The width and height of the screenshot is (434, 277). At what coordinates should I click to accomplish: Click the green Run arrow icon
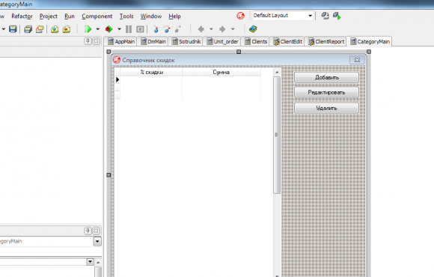point(88,29)
